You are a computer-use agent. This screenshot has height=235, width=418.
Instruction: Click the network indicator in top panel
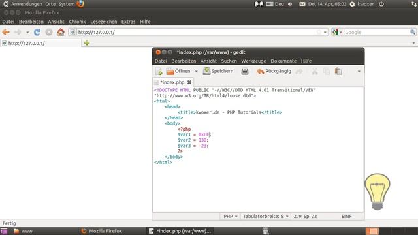pyautogui.click(x=413, y=4)
